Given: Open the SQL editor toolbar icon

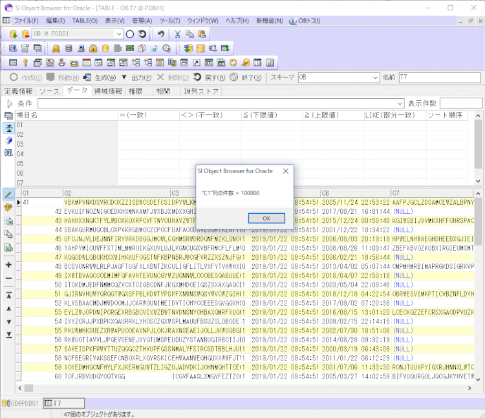Looking at the screenshot, I should click(x=14, y=48).
